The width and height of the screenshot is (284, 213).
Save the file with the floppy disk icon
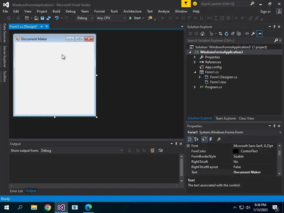tap(42, 18)
